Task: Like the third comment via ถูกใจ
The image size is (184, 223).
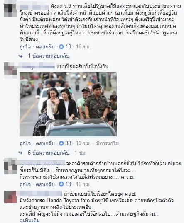Action: [25, 184]
